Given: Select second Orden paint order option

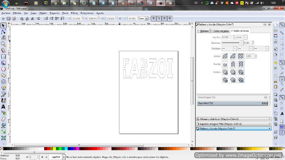Looking at the screenshot, I should tap(233, 72).
